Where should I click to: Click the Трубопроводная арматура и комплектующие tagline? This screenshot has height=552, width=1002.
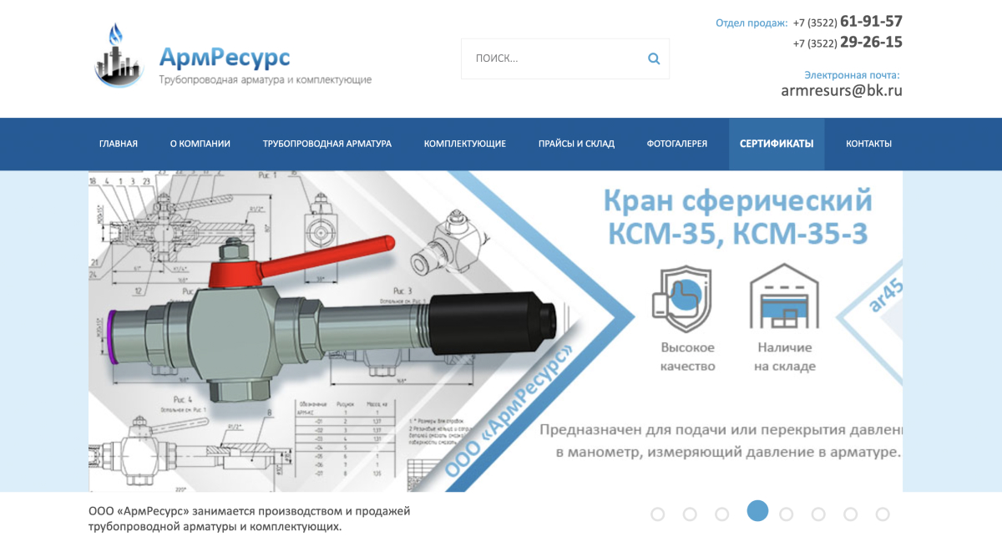click(x=266, y=80)
